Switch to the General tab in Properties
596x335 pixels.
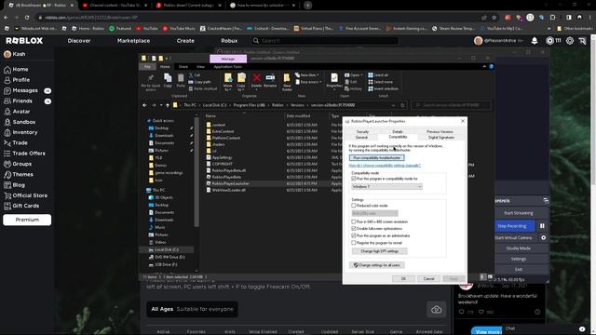click(x=361, y=137)
